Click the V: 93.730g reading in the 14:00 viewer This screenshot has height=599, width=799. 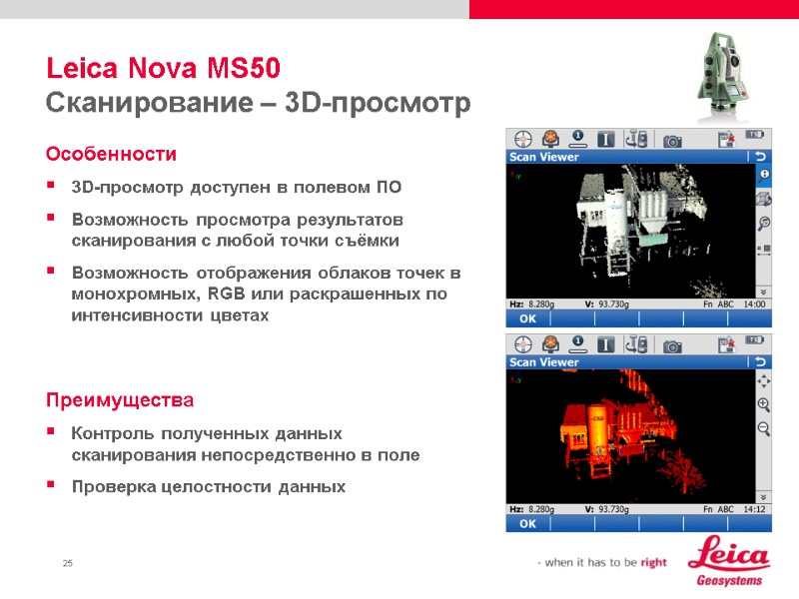[x=607, y=304]
